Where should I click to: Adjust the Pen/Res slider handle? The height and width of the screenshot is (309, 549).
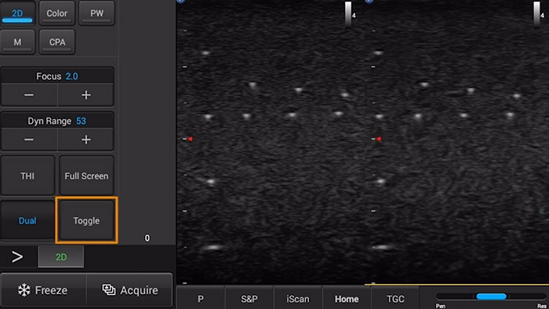click(491, 296)
